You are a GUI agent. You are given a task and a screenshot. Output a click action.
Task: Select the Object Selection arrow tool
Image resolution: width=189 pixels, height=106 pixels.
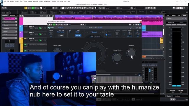coord(63,8)
